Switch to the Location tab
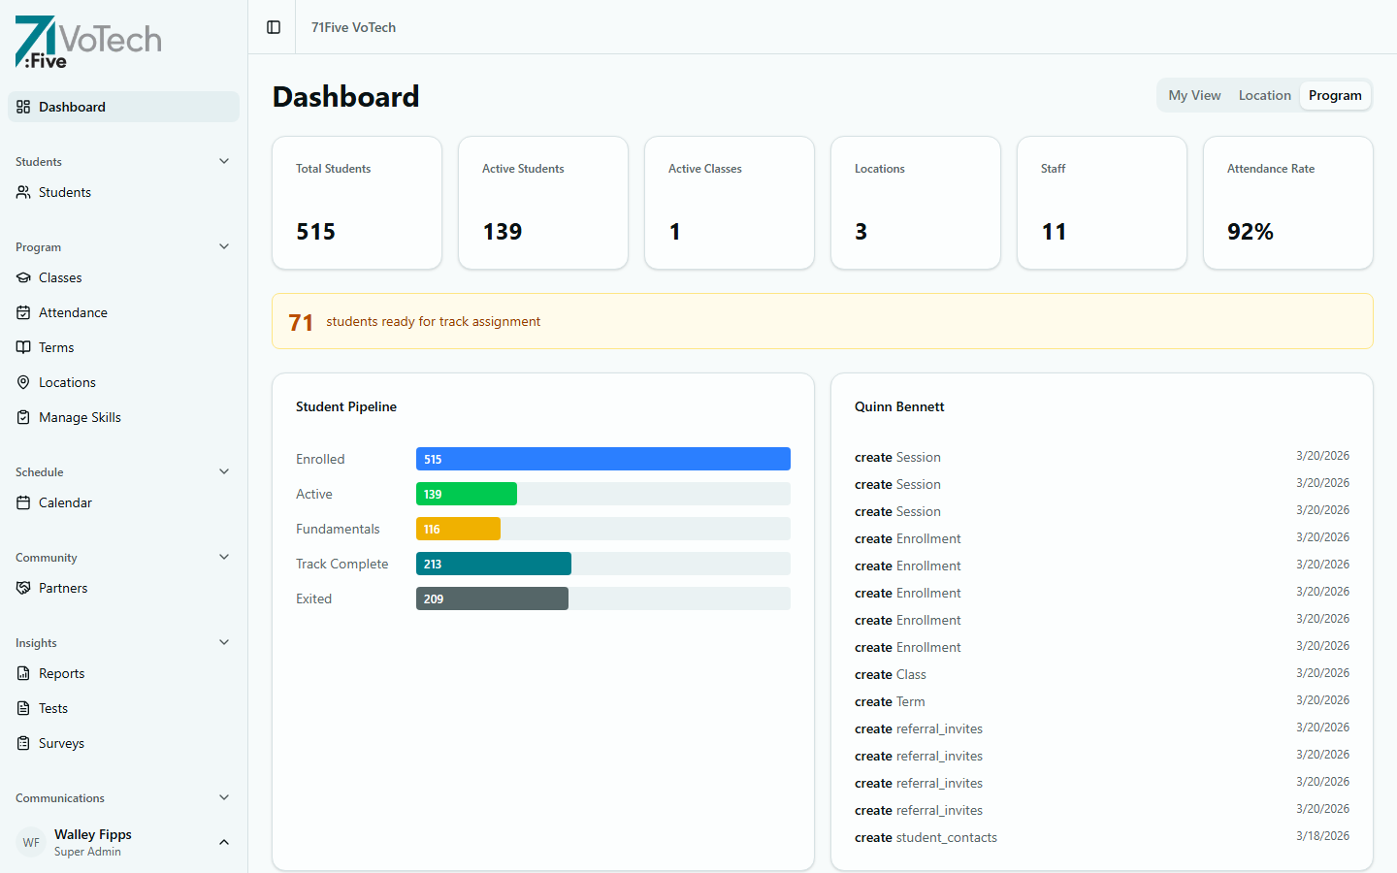Image resolution: width=1397 pixels, height=873 pixels. (1264, 95)
